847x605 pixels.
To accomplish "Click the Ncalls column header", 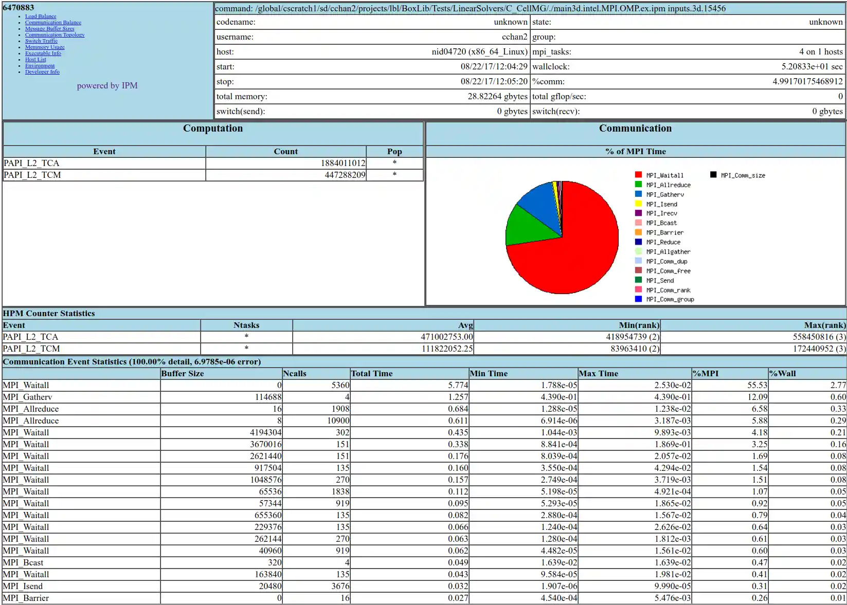I will 295,374.
